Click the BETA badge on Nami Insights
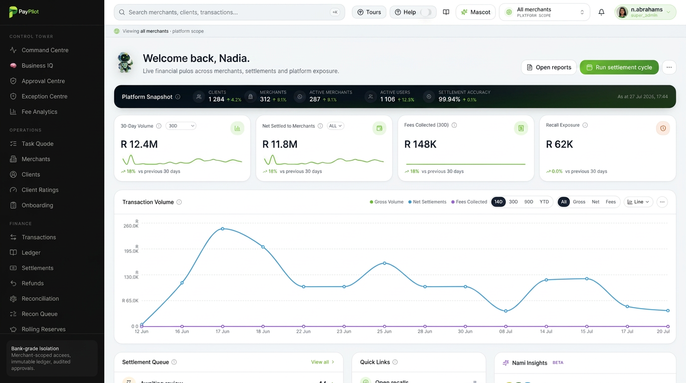Screen dimensions: 686x383 [x=558, y=363]
